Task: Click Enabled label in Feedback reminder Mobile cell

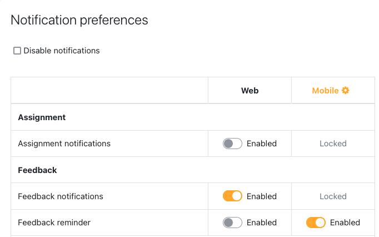Action: pos(345,223)
